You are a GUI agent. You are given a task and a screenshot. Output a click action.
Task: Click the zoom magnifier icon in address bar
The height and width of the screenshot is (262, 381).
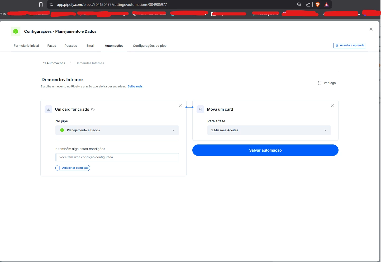click(299, 4)
